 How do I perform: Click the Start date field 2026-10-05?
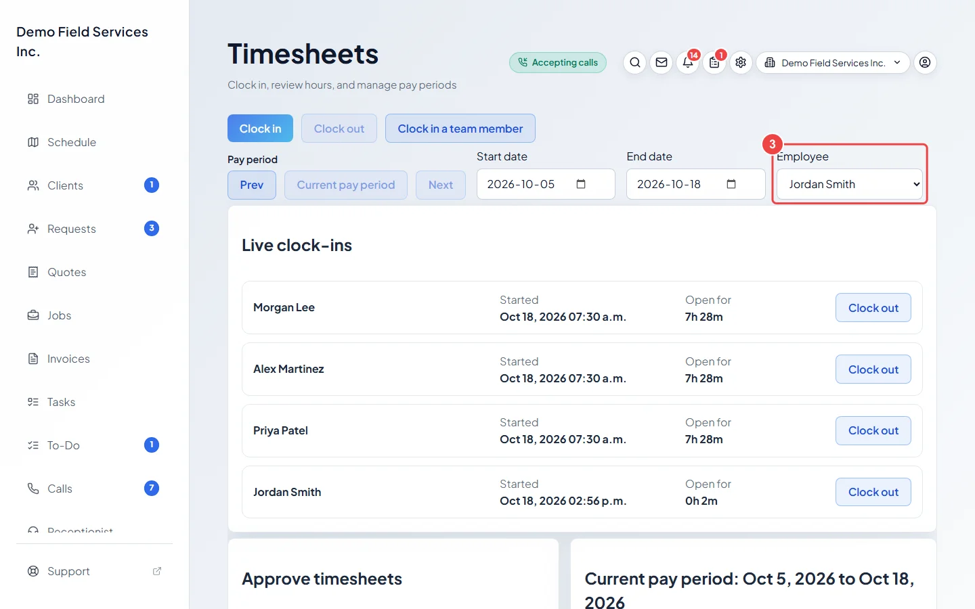(x=546, y=184)
